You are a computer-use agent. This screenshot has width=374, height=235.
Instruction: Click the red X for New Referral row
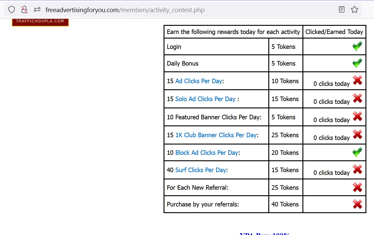[358, 187]
